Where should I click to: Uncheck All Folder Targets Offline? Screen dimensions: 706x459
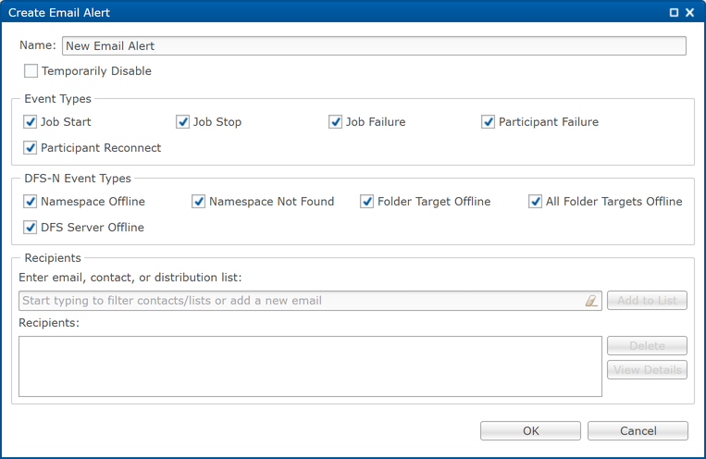click(536, 202)
